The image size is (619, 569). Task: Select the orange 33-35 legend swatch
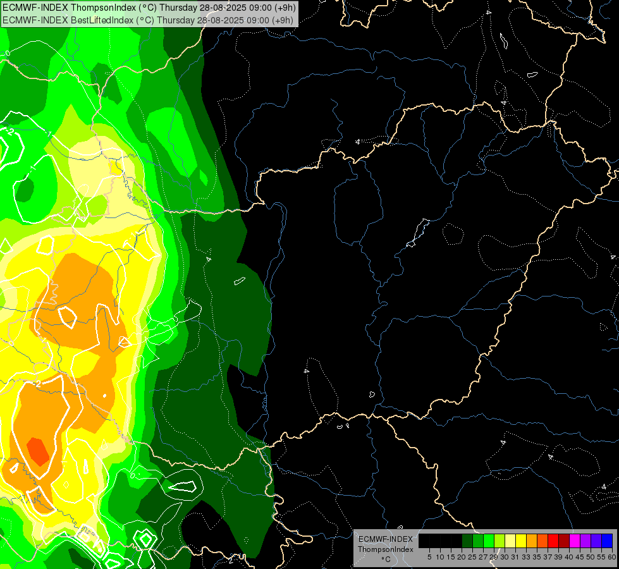pyautogui.click(x=532, y=541)
